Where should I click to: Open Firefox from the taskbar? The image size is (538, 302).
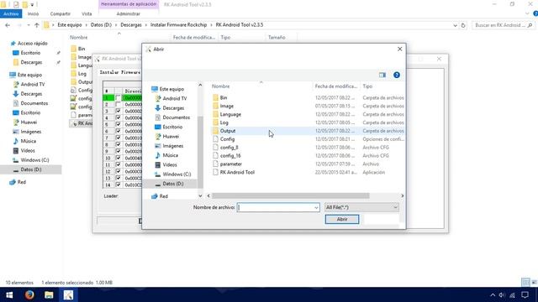click(29, 294)
